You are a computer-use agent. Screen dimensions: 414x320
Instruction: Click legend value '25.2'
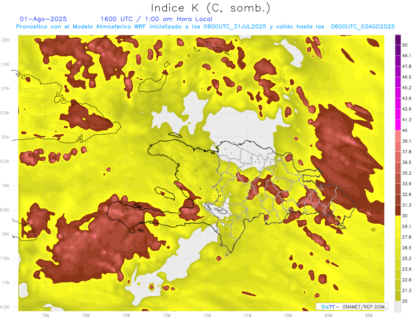click(406, 259)
